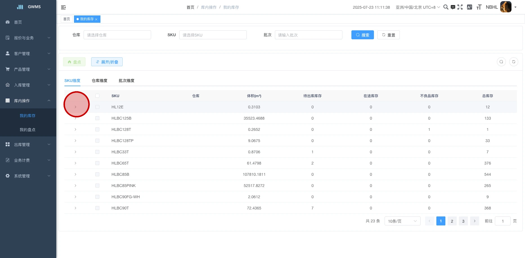Click the blue 搜索 button
Viewport: 525px width, 258px height.
point(362,35)
